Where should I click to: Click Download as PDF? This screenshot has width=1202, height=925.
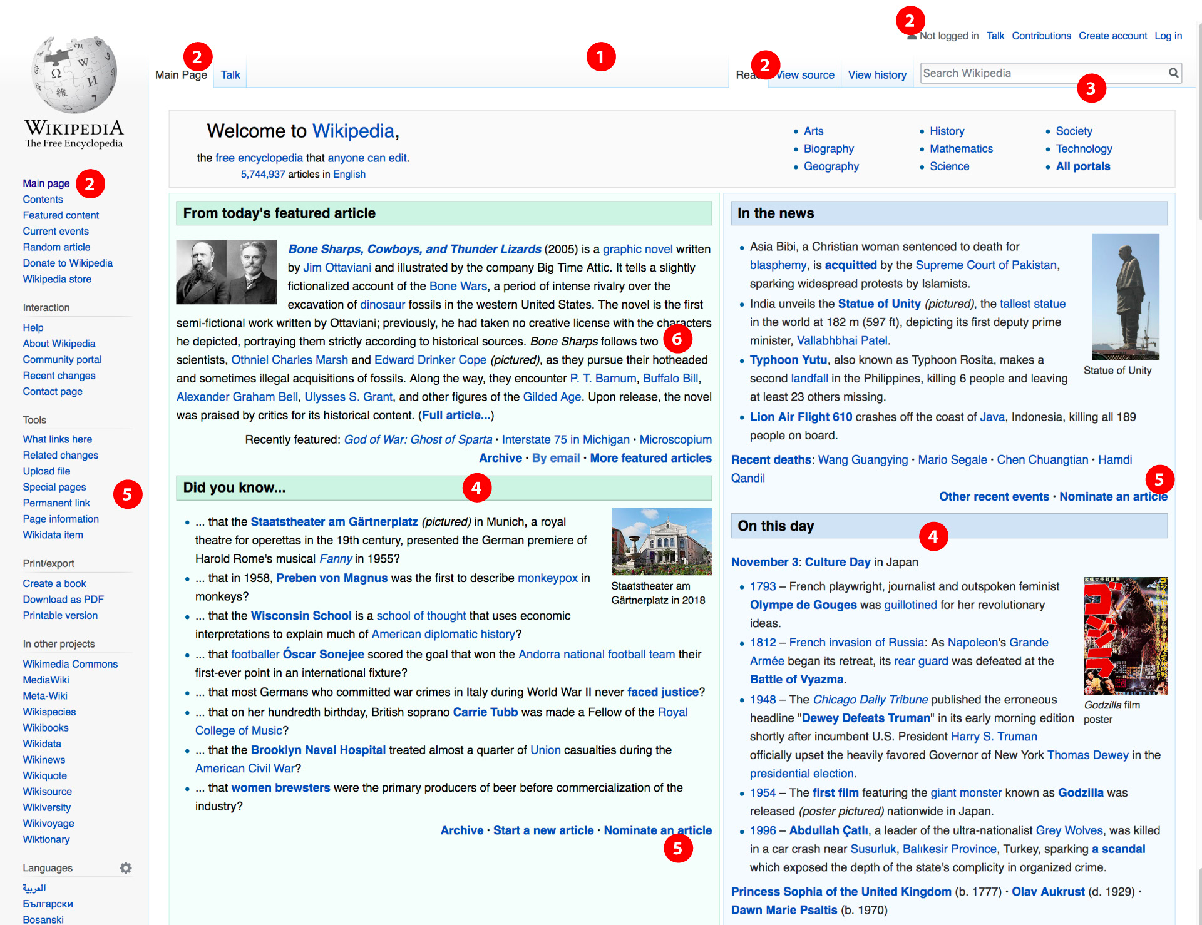point(63,600)
